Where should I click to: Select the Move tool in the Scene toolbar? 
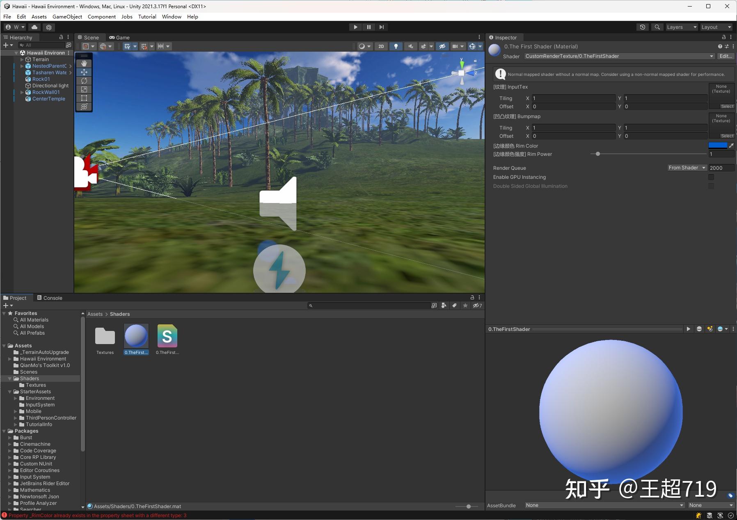(84, 72)
